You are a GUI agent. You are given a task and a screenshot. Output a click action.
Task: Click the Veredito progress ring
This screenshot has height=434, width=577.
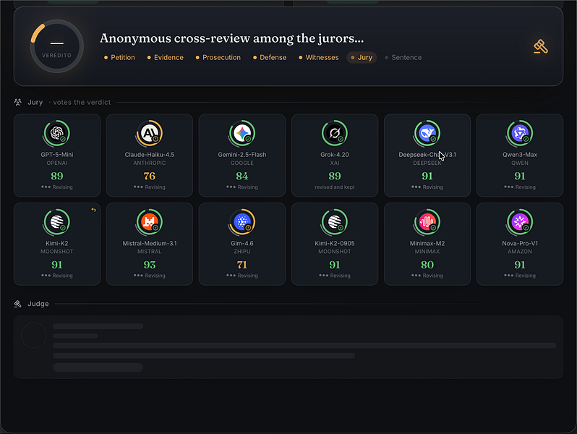[56, 46]
